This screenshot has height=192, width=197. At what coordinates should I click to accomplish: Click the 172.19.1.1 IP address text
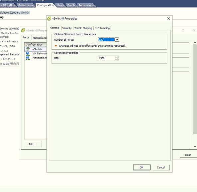(9, 59)
